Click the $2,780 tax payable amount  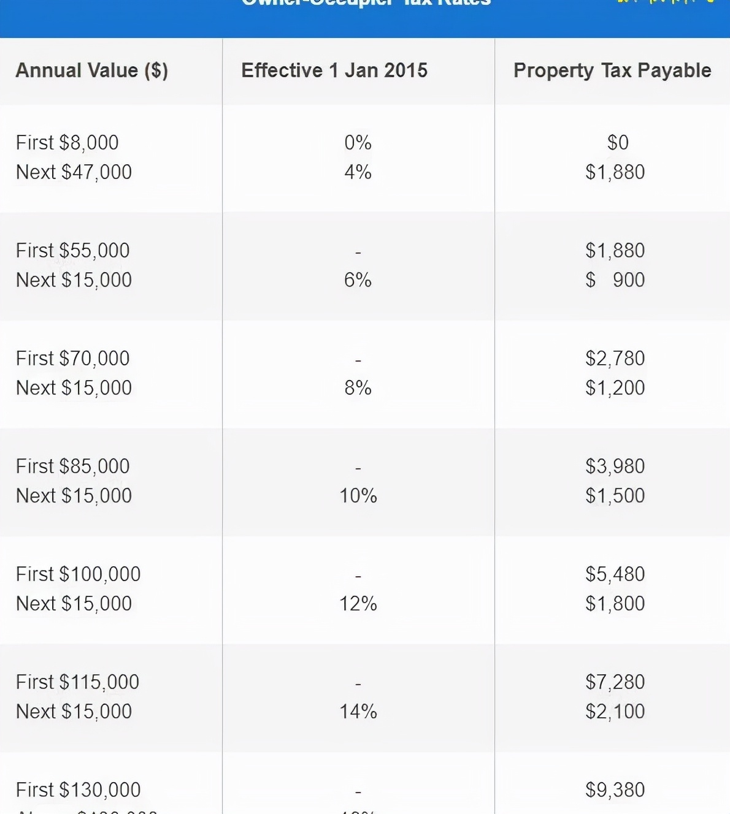tap(615, 359)
